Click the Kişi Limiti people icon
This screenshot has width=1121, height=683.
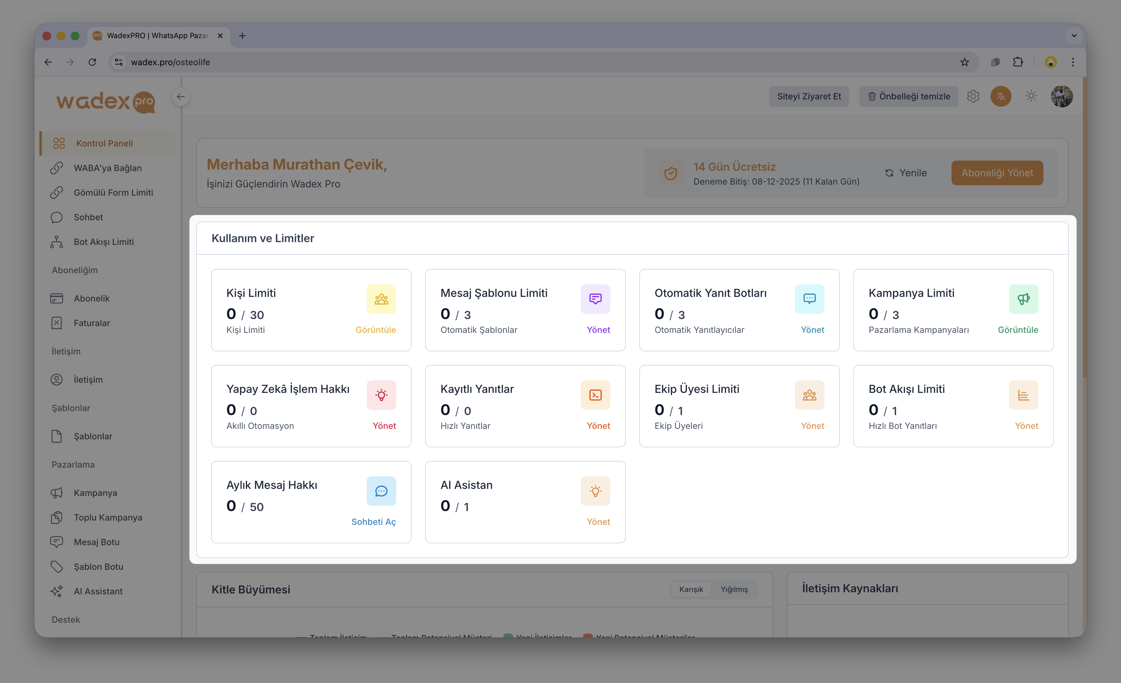381,299
